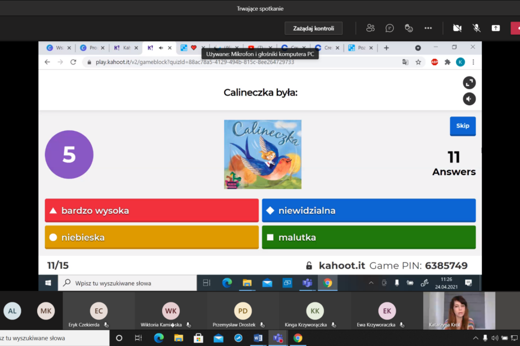Click the browser back arrow
The height and width of the screenshot is (346, 520).
point(47,62)
